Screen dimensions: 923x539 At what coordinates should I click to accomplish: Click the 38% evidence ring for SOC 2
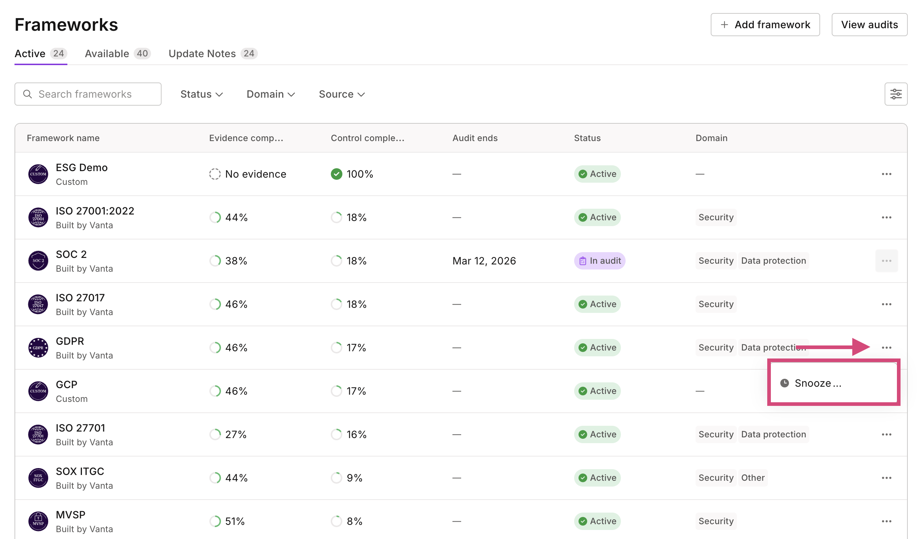click(x=215, y=261)
